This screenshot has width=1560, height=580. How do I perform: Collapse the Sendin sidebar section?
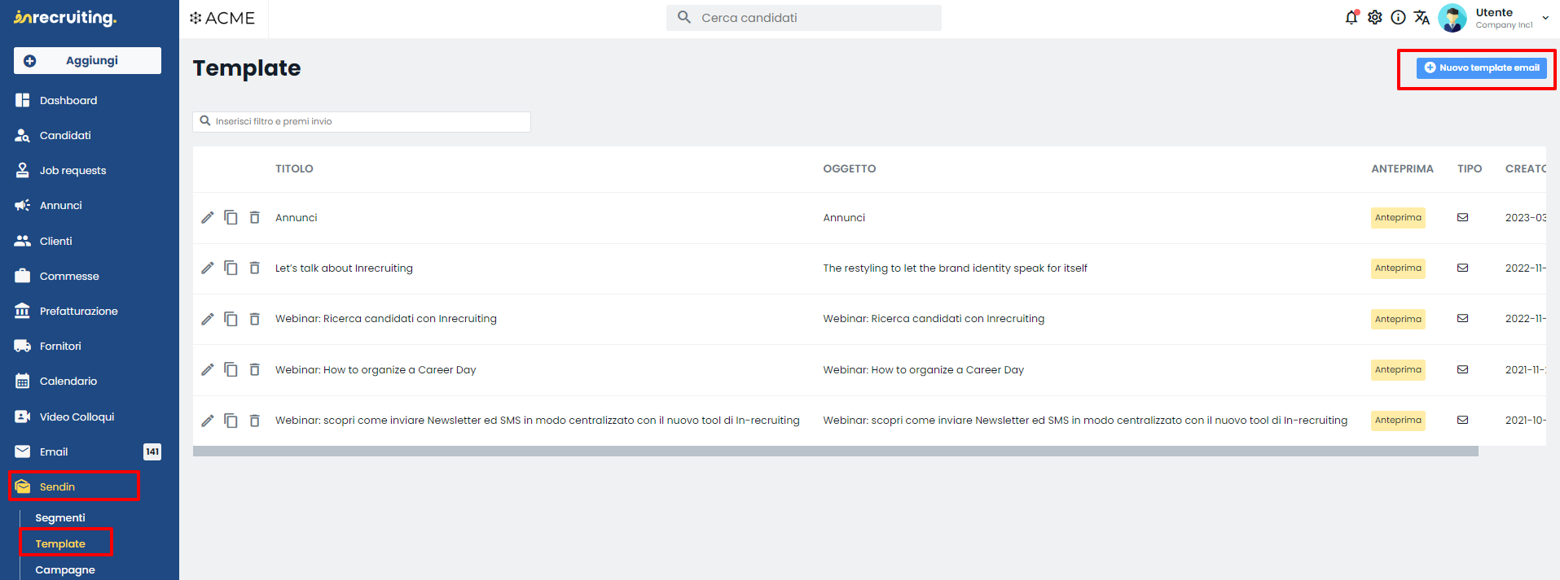point(74,486)
